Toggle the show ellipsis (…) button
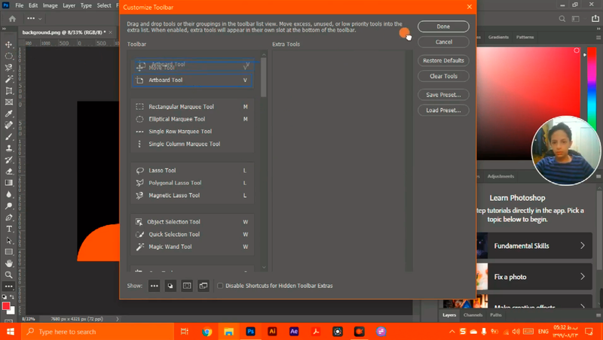 154,286
